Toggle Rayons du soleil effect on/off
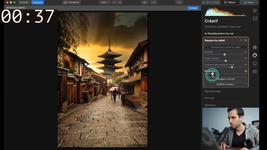Image resolution: width=267 pixels, height=150 pixels. point(245,40)
